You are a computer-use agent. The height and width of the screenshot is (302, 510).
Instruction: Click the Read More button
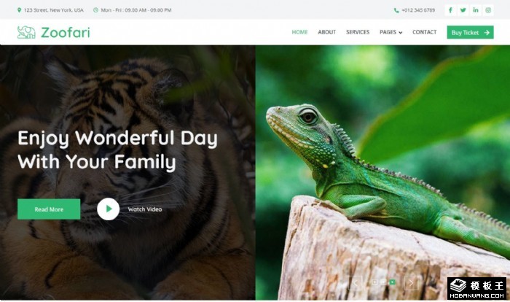click(49, 209)
